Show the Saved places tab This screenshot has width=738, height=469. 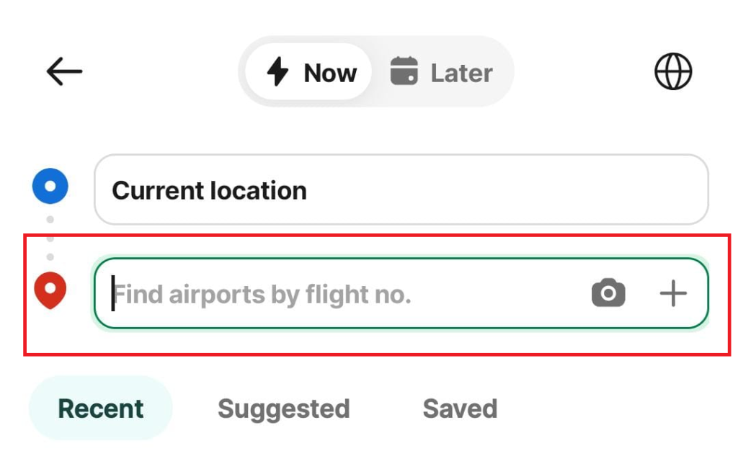click(460, 408)
